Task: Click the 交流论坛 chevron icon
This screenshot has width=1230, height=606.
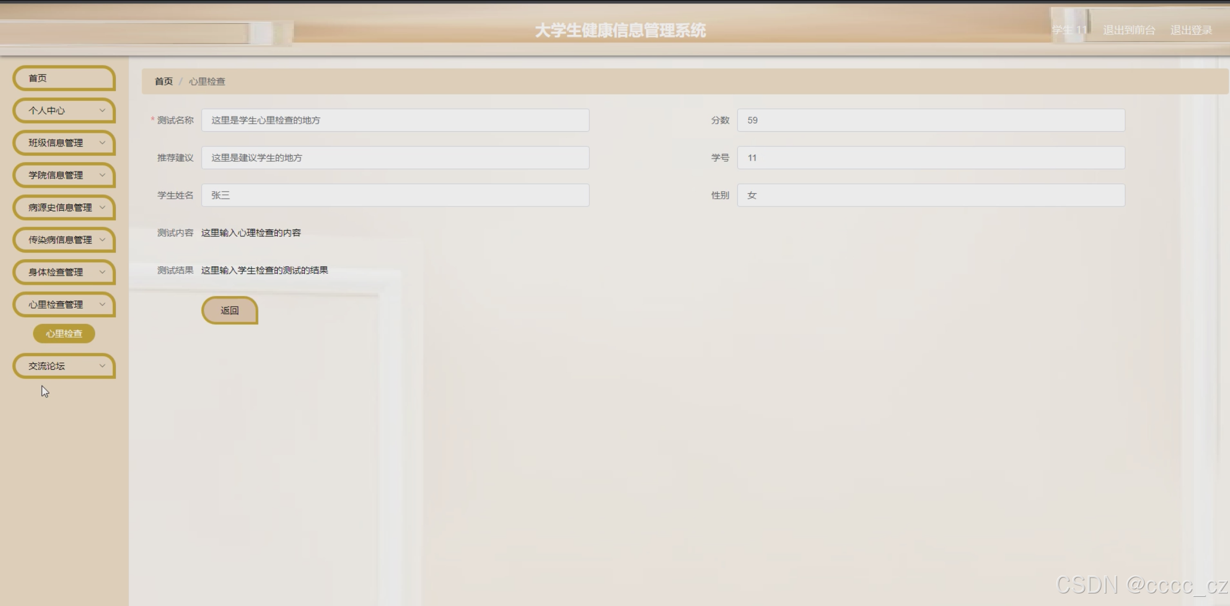Action: pyautogui.click(x=102, y=366)
